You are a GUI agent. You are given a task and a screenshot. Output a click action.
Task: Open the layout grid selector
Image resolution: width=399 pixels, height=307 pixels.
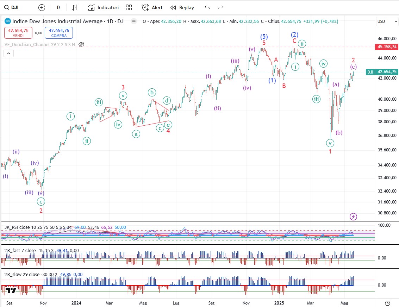point(129,8)
